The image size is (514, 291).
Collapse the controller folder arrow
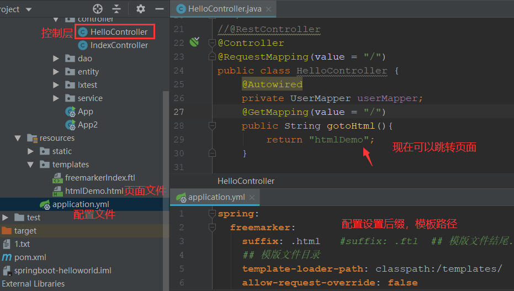click(x=56, y=19)
